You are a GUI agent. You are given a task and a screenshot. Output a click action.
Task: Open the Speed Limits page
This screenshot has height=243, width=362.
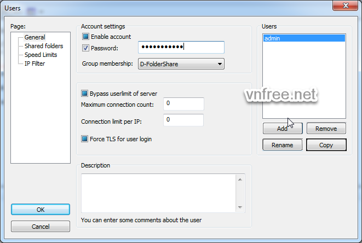point(41,55)
